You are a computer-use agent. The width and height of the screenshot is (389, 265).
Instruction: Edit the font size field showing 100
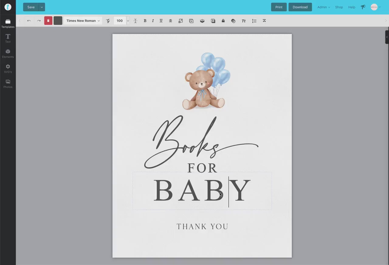pos(120,21)
